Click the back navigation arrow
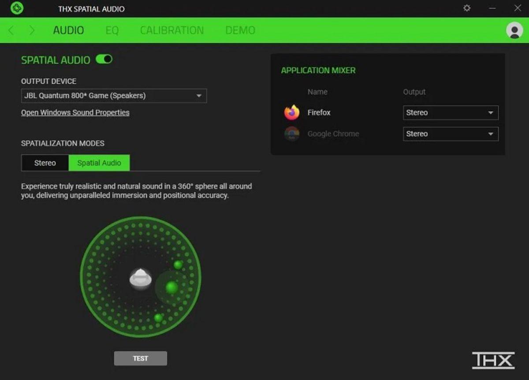Screen dimensions: 529x380 pyautogui.click(x=11, y=30)
